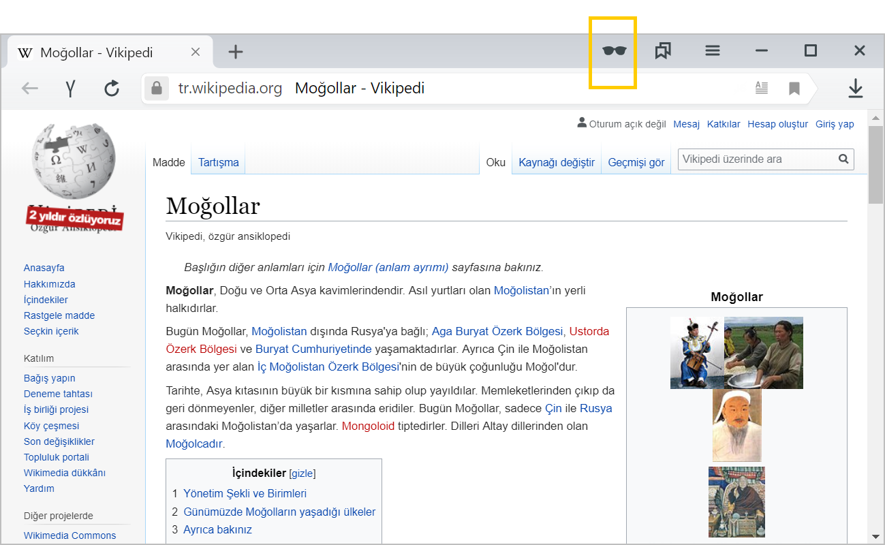Open İş birliği projesi link
Image resolution: width=885 pixels, height=545 pixels.
(x=56, y=409)
